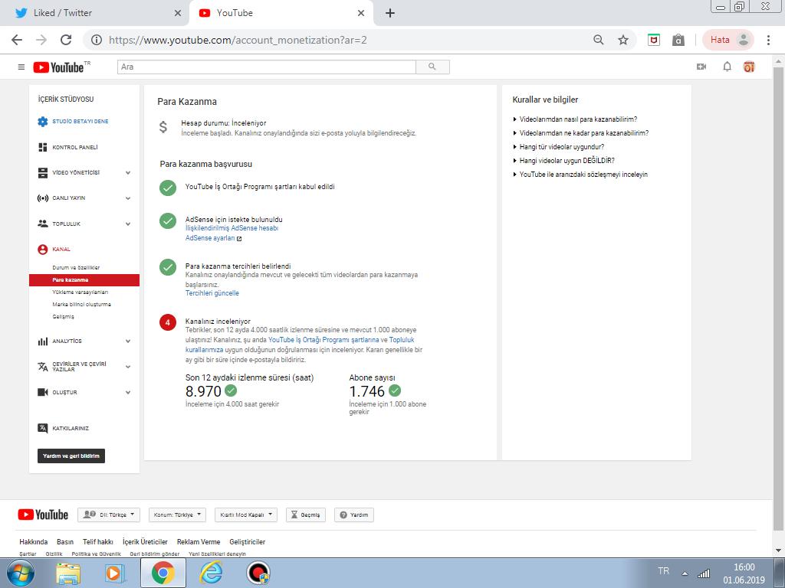Click the Topluluk people icon
The width and height of the screenshot is (785, 588).
[43, 224]
